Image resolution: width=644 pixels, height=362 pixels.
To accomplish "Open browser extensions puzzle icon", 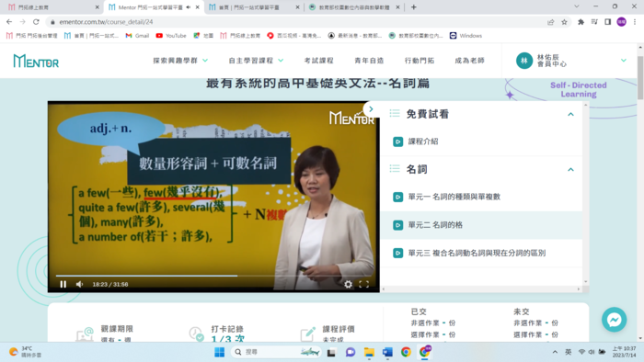I will pyautogui.click(x=581, y=22).
